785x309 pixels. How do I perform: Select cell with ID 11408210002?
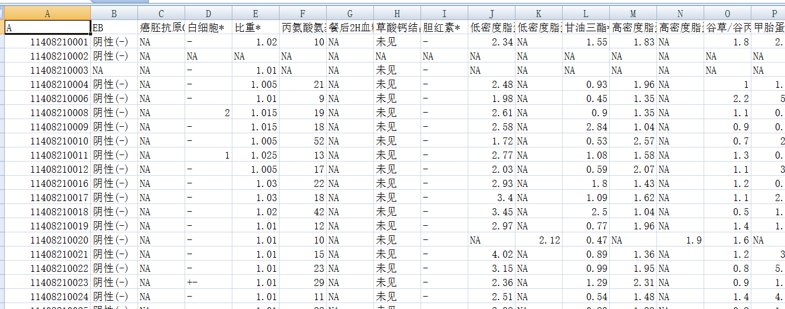[47, 56]
